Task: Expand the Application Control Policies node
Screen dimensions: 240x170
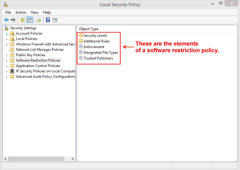Action: (x=6, y=66)
